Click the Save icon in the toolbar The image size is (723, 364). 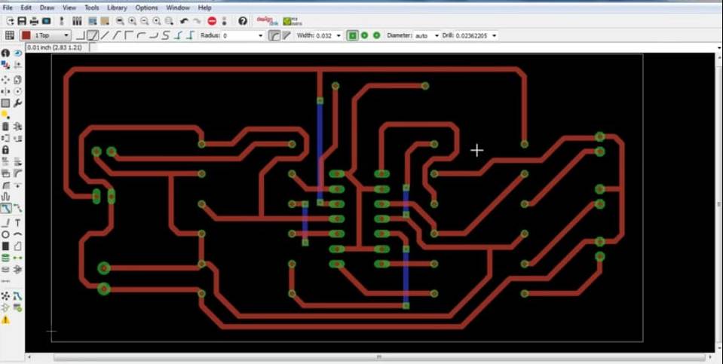22,21
